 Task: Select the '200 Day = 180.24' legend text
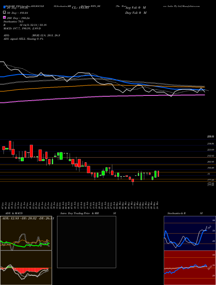point(19,18)
